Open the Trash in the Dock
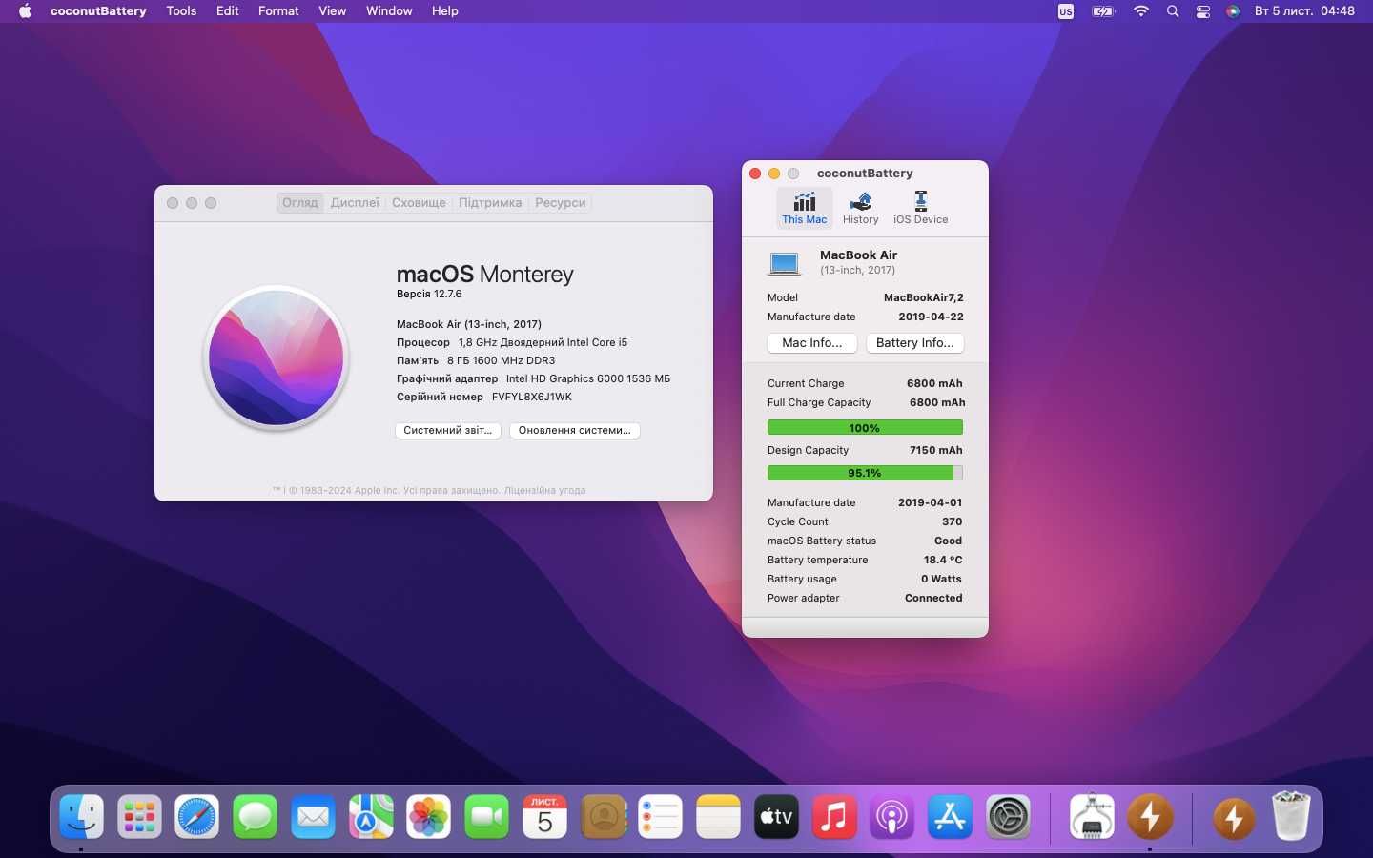1373x858 pixels. [x=1291, y=817]
